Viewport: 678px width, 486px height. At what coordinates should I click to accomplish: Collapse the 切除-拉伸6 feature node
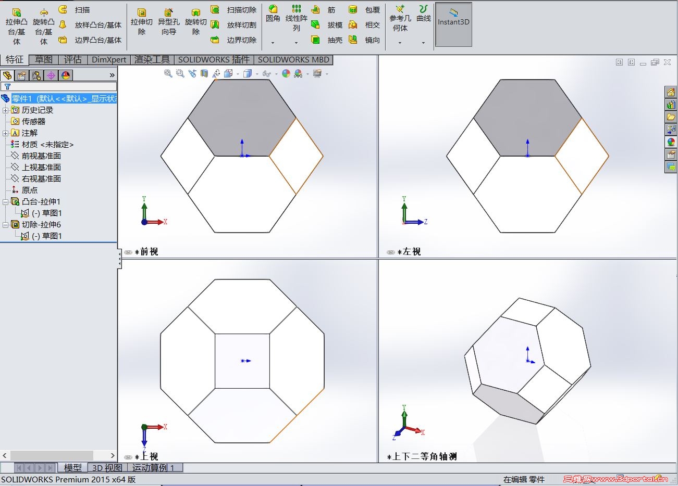point(6,225)
